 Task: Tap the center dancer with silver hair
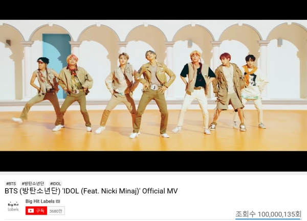pos(153,94)
